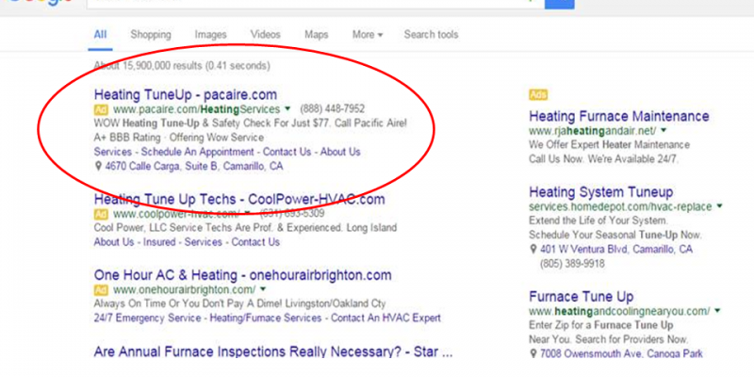Expand dropdown arrow next to coolpower-hvac.com URL
The height and width of the screenshot is (377, 754).
click(247, 214)
